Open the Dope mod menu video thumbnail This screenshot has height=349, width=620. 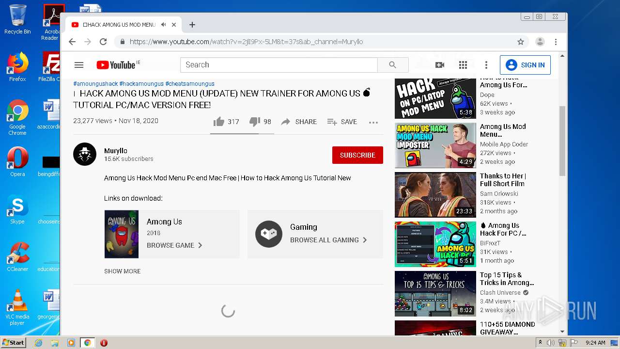click(435, 99)
